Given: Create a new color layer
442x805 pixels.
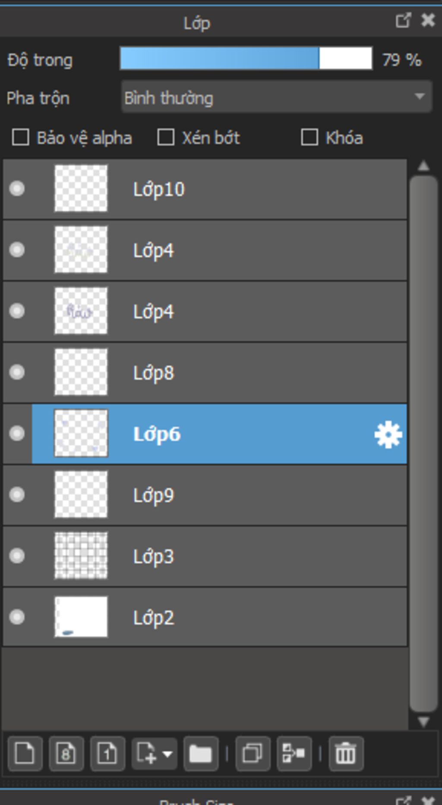Looking at the screenshot, I should [25, 754].
